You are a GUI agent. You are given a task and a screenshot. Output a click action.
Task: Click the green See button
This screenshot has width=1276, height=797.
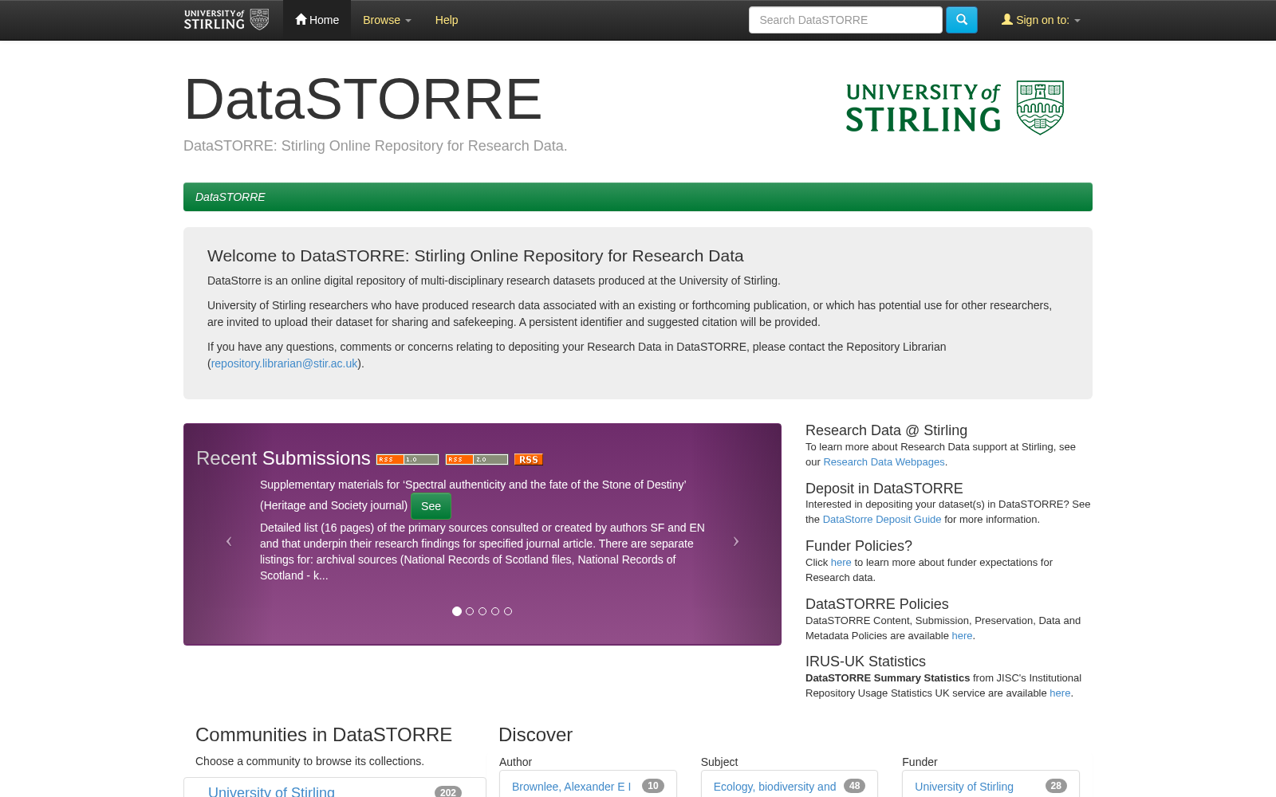click(x=431, y=506)
